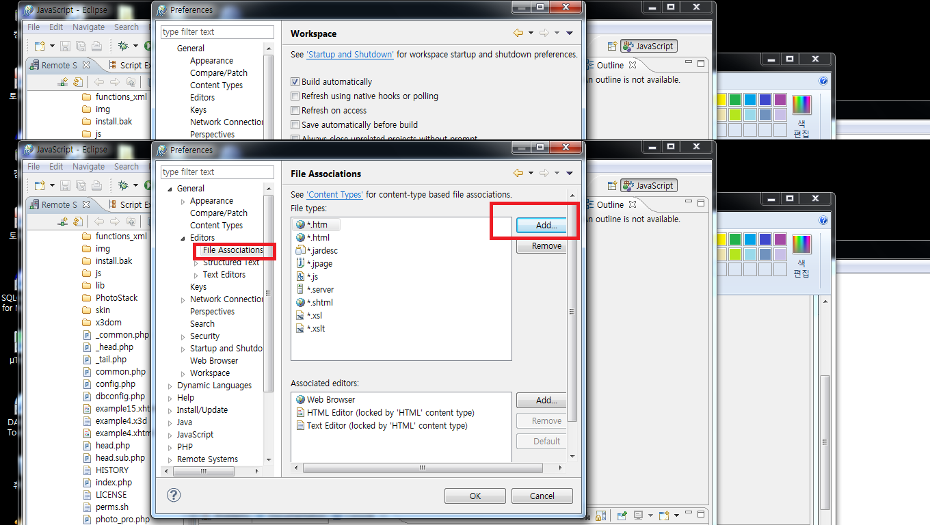
Task: Select the Web Browser associated editor
Action: point(330,399)
